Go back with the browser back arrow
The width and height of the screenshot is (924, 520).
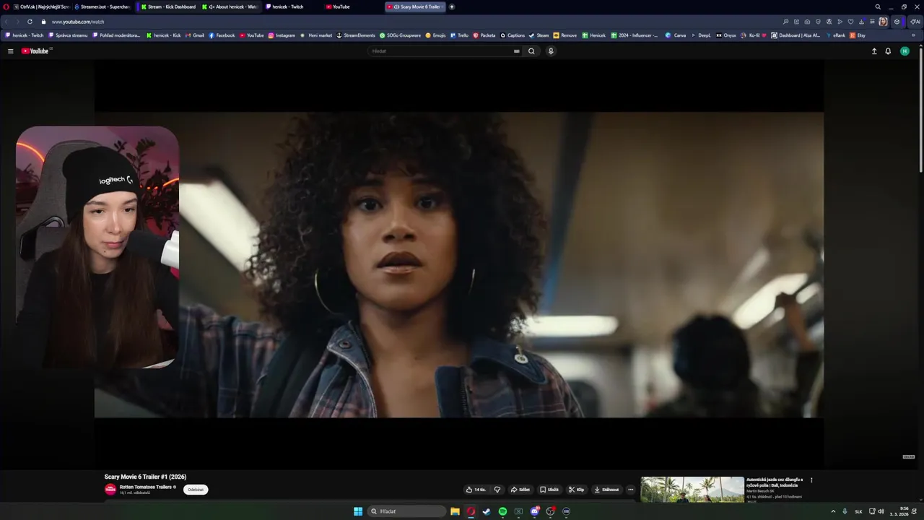pos(6,22)
